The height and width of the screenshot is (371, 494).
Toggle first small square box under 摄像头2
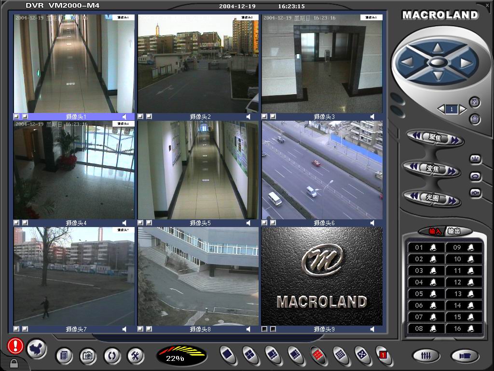[140, 116]
